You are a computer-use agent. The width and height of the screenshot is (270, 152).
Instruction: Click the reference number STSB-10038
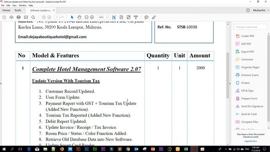187,27
